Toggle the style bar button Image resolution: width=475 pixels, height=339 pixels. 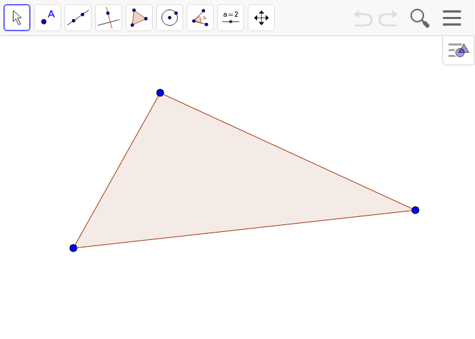[x=459, y=50]
